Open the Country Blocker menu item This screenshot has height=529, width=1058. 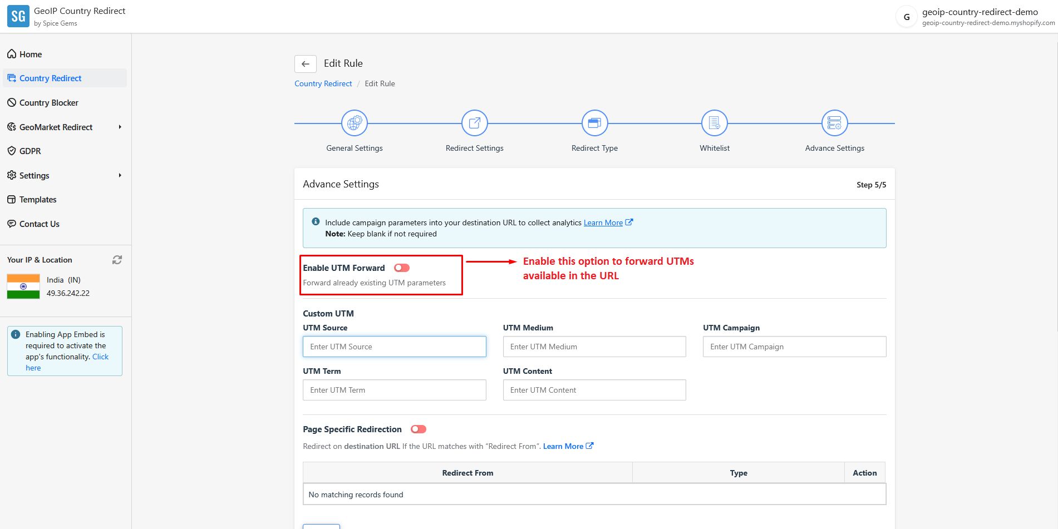49,103
